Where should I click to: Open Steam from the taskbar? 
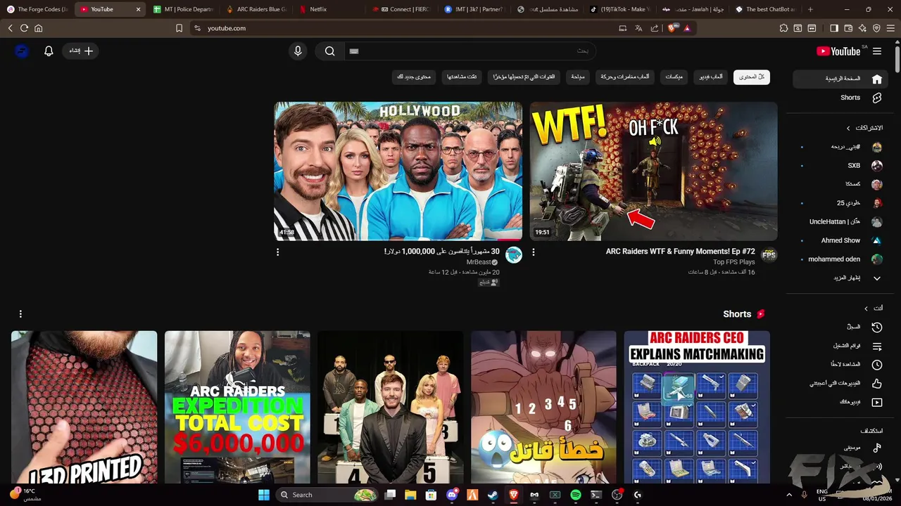pos(493,495)
